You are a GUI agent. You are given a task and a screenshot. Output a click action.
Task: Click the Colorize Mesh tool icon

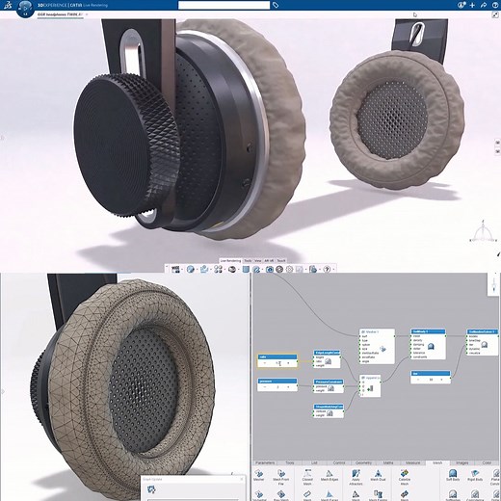pos(405,473)
